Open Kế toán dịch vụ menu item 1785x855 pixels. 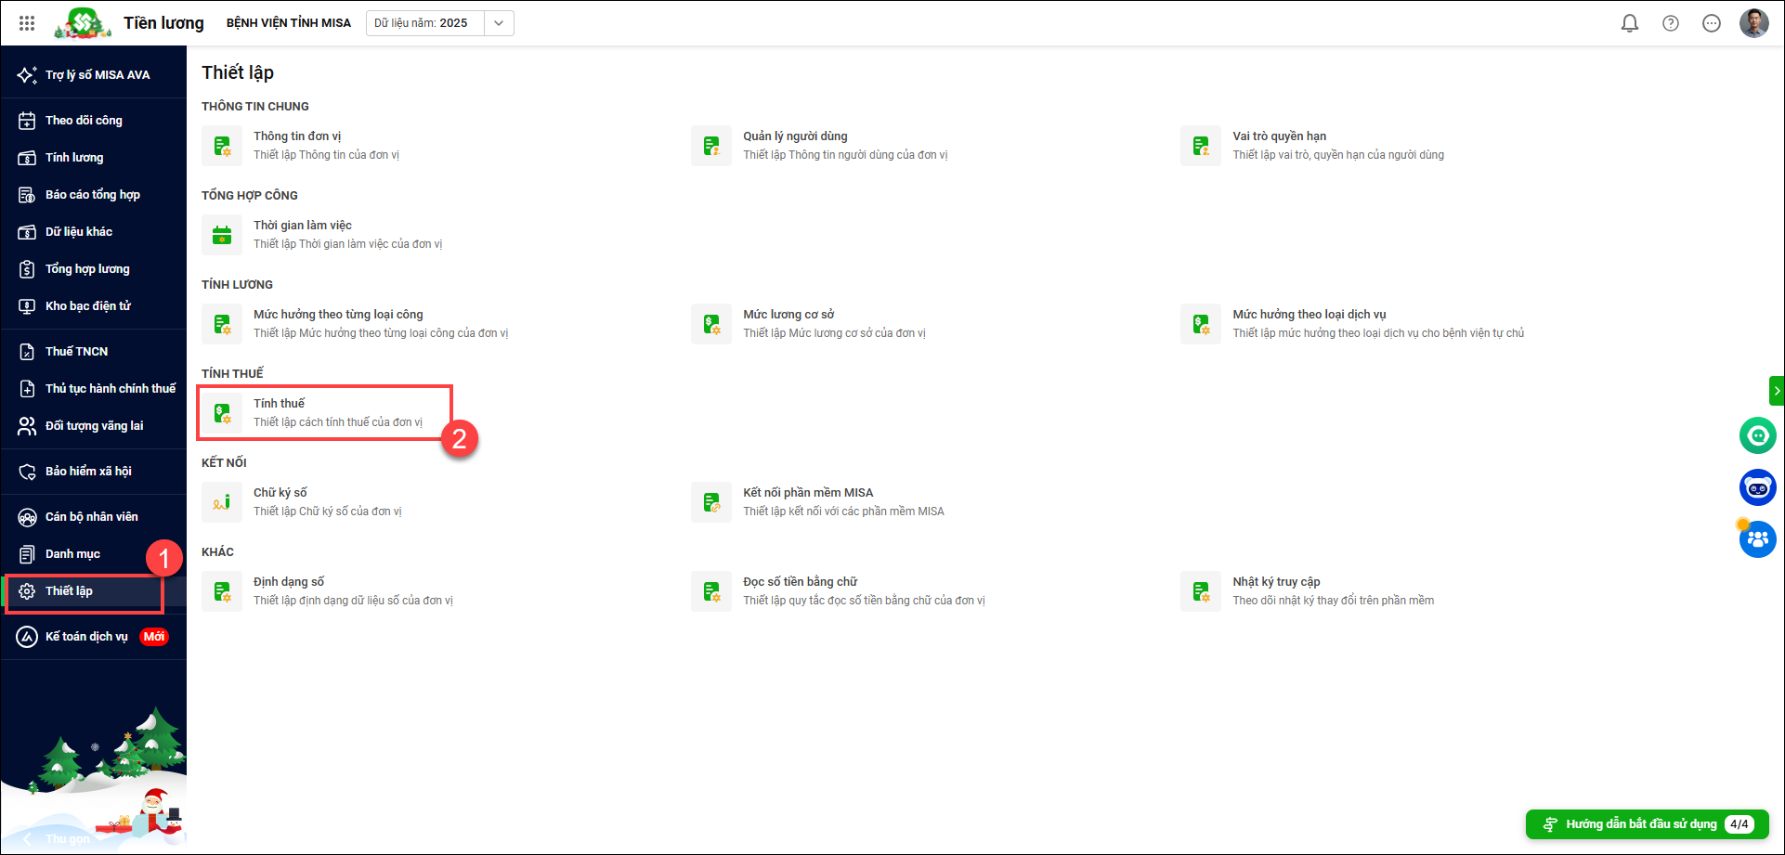pyautogui.click(x=86, y=637)
